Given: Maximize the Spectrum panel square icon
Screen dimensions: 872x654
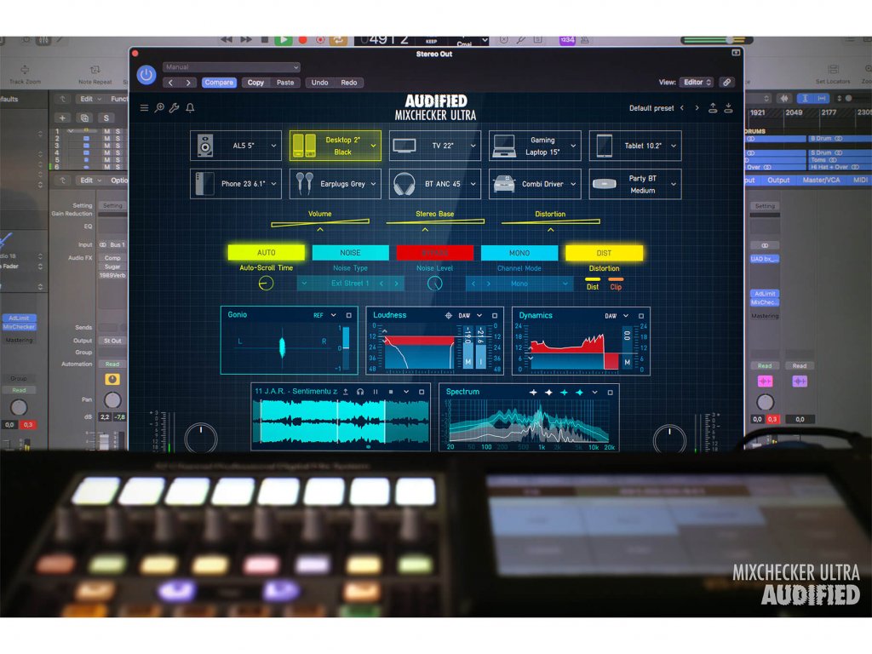Looking at the screenshot, I should 610,392.
